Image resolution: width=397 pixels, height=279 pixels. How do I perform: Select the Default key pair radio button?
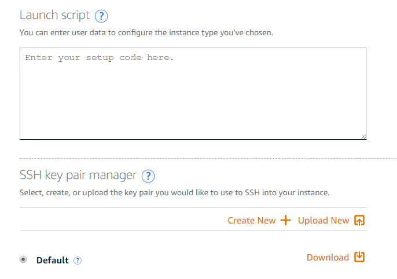tap(23, 259)
